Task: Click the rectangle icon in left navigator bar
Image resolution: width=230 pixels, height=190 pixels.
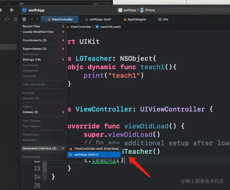Action: click(7, 19)
